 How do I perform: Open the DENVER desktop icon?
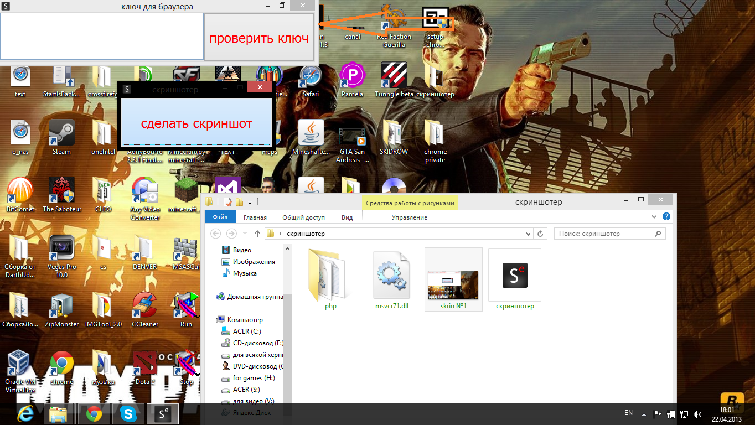144,252
